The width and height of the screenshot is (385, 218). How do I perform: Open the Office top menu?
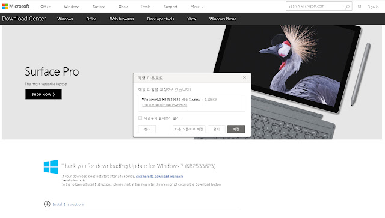click(46, 7)
